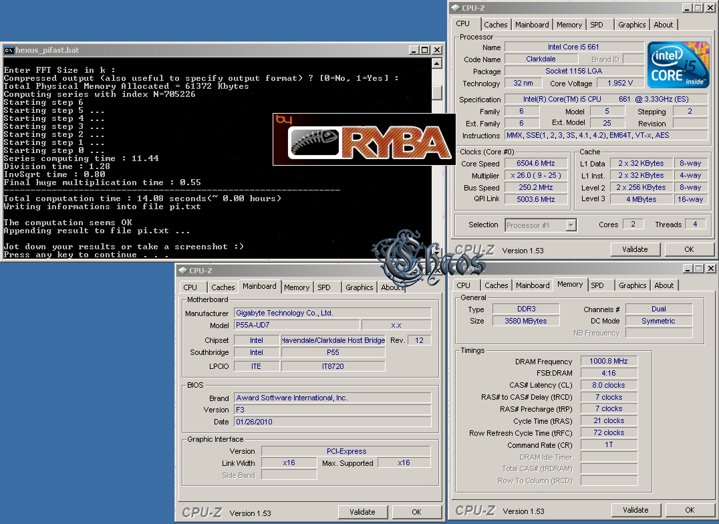The width and height of the screenshot is (719, 524).
Task: Open Mainboard tab in top-right CPU-Z window
Action: click(532, 25)
